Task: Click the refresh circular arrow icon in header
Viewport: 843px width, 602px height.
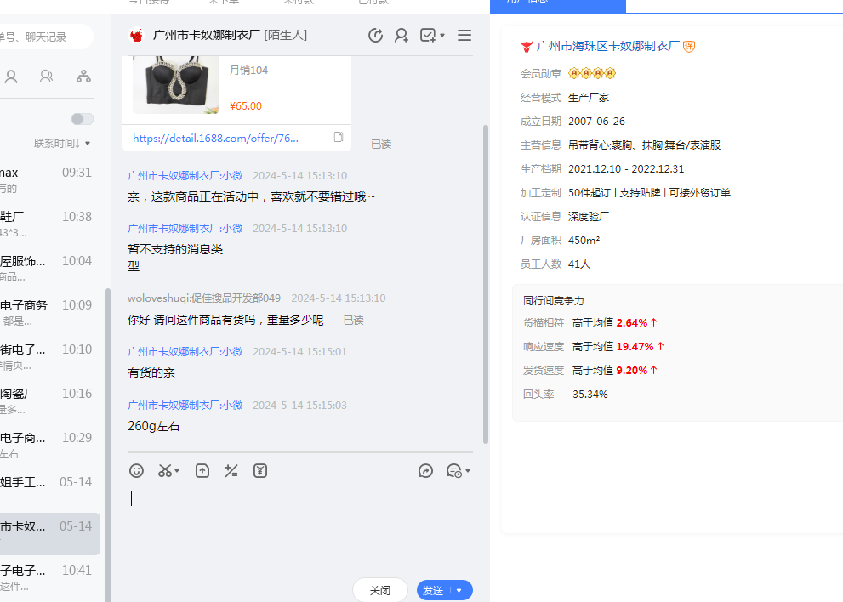Action: coord(375,36)
